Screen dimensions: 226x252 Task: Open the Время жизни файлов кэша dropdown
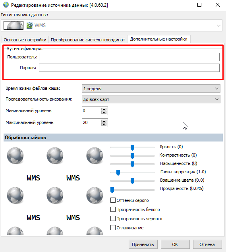(151, 89)
